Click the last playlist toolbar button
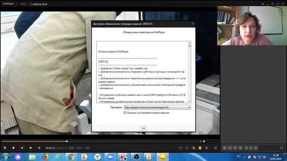Viewport: 287px width, 161px height. (256, 148)
